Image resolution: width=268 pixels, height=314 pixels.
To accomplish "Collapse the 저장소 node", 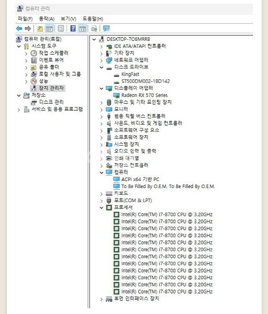I will point(19,96).
